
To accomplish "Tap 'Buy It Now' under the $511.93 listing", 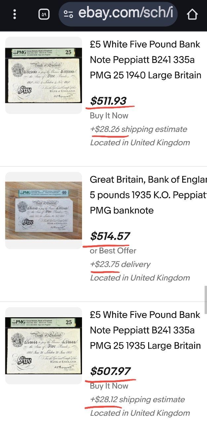I will (x=109, y=116).
